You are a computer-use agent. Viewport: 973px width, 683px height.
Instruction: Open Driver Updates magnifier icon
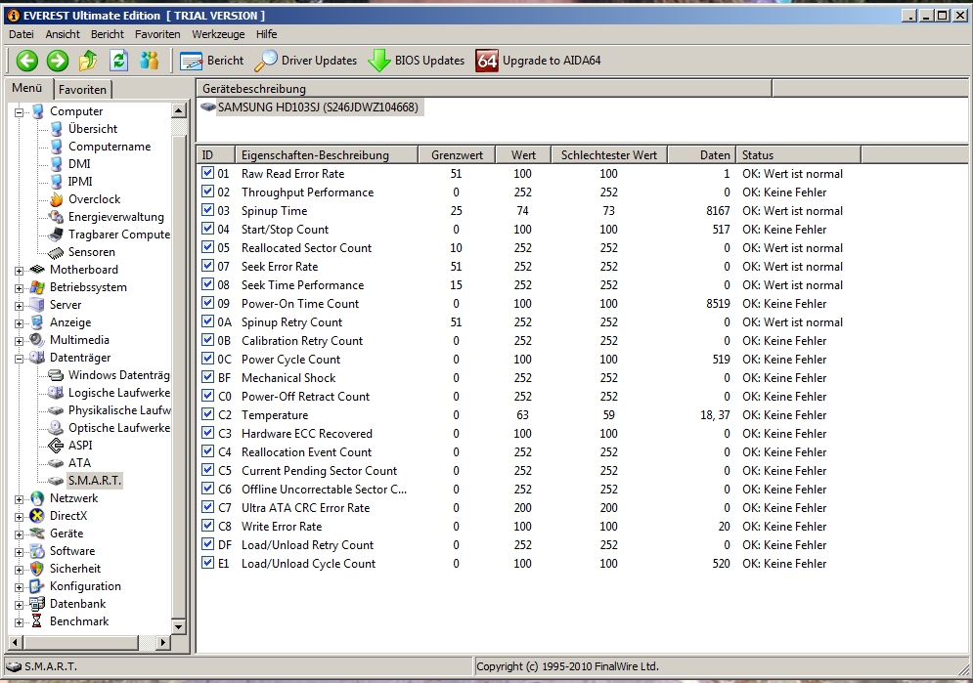(x=266, y=61)
